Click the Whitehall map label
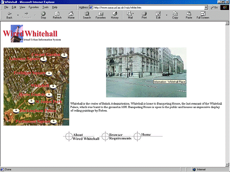Screen dimensions: 230x172 point(40,85)
